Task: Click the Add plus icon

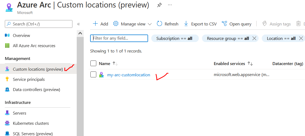Action: point(95,24)
